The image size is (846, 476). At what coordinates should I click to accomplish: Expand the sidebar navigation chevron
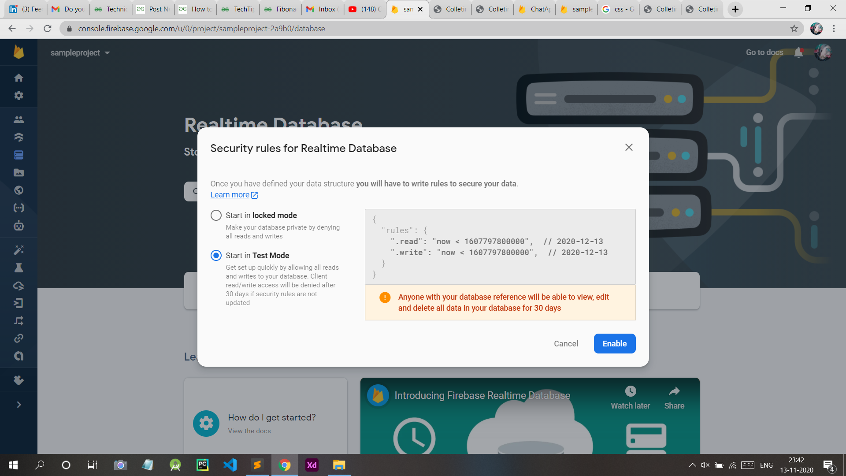tap(19, 405)
